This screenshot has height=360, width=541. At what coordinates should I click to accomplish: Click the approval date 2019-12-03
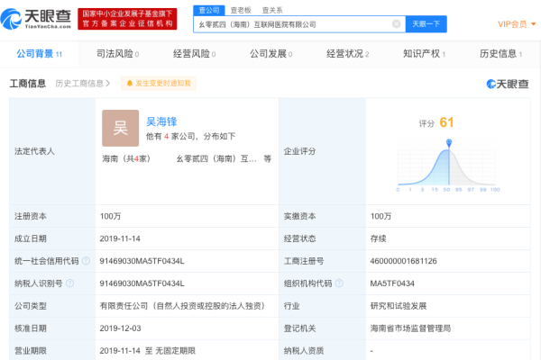pos(121,328)
